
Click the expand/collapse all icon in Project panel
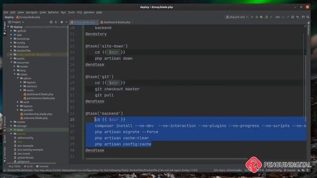(56, 22)
